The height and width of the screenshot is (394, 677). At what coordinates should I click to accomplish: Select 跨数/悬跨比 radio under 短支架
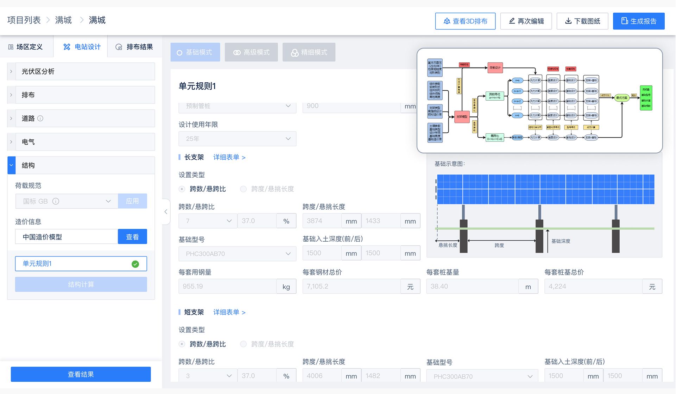(x=182, y=344)
